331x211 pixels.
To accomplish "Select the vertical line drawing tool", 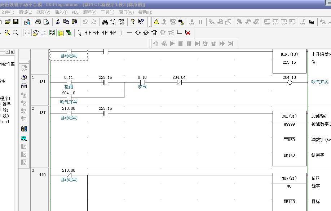I will (121, 33).
